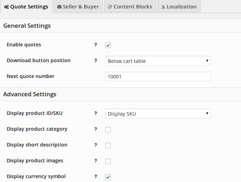Check the Display product images box
Viewport: 241px width, 182px height.
point(108,161)
